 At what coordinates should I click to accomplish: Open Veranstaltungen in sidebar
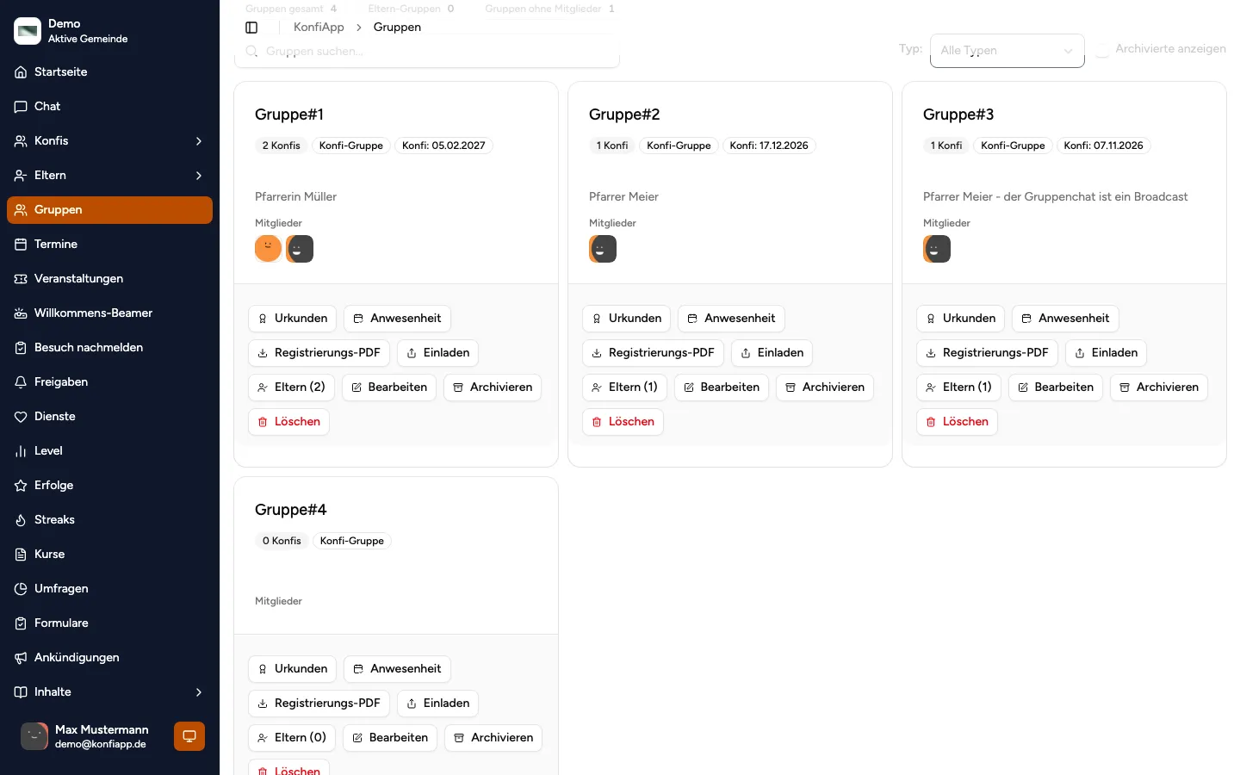(x=109, y=279)
